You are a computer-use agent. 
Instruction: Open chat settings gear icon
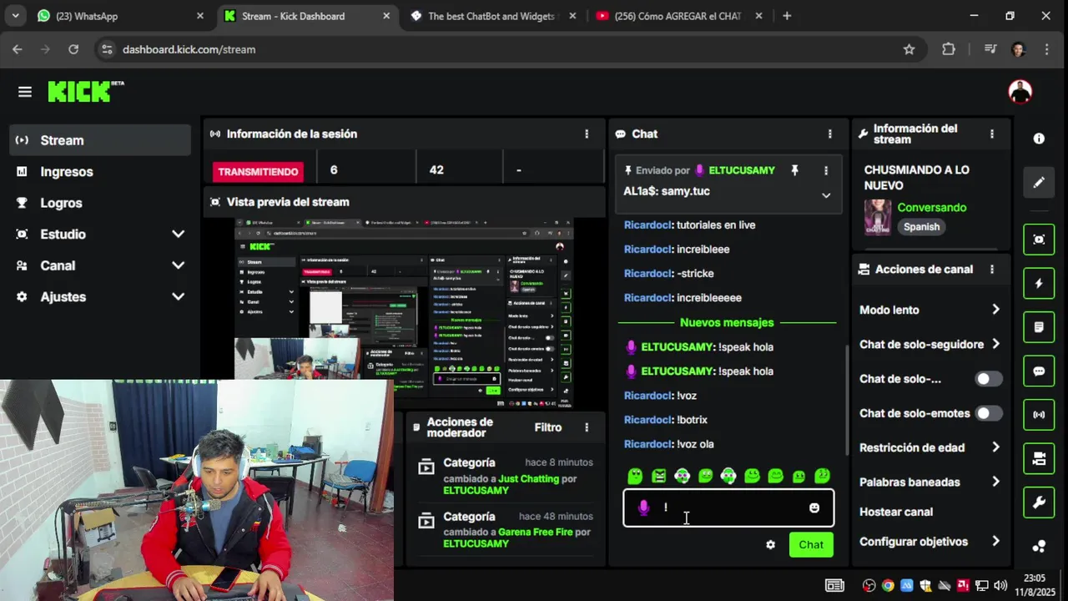pyautogui.click(x=770, y=545)
